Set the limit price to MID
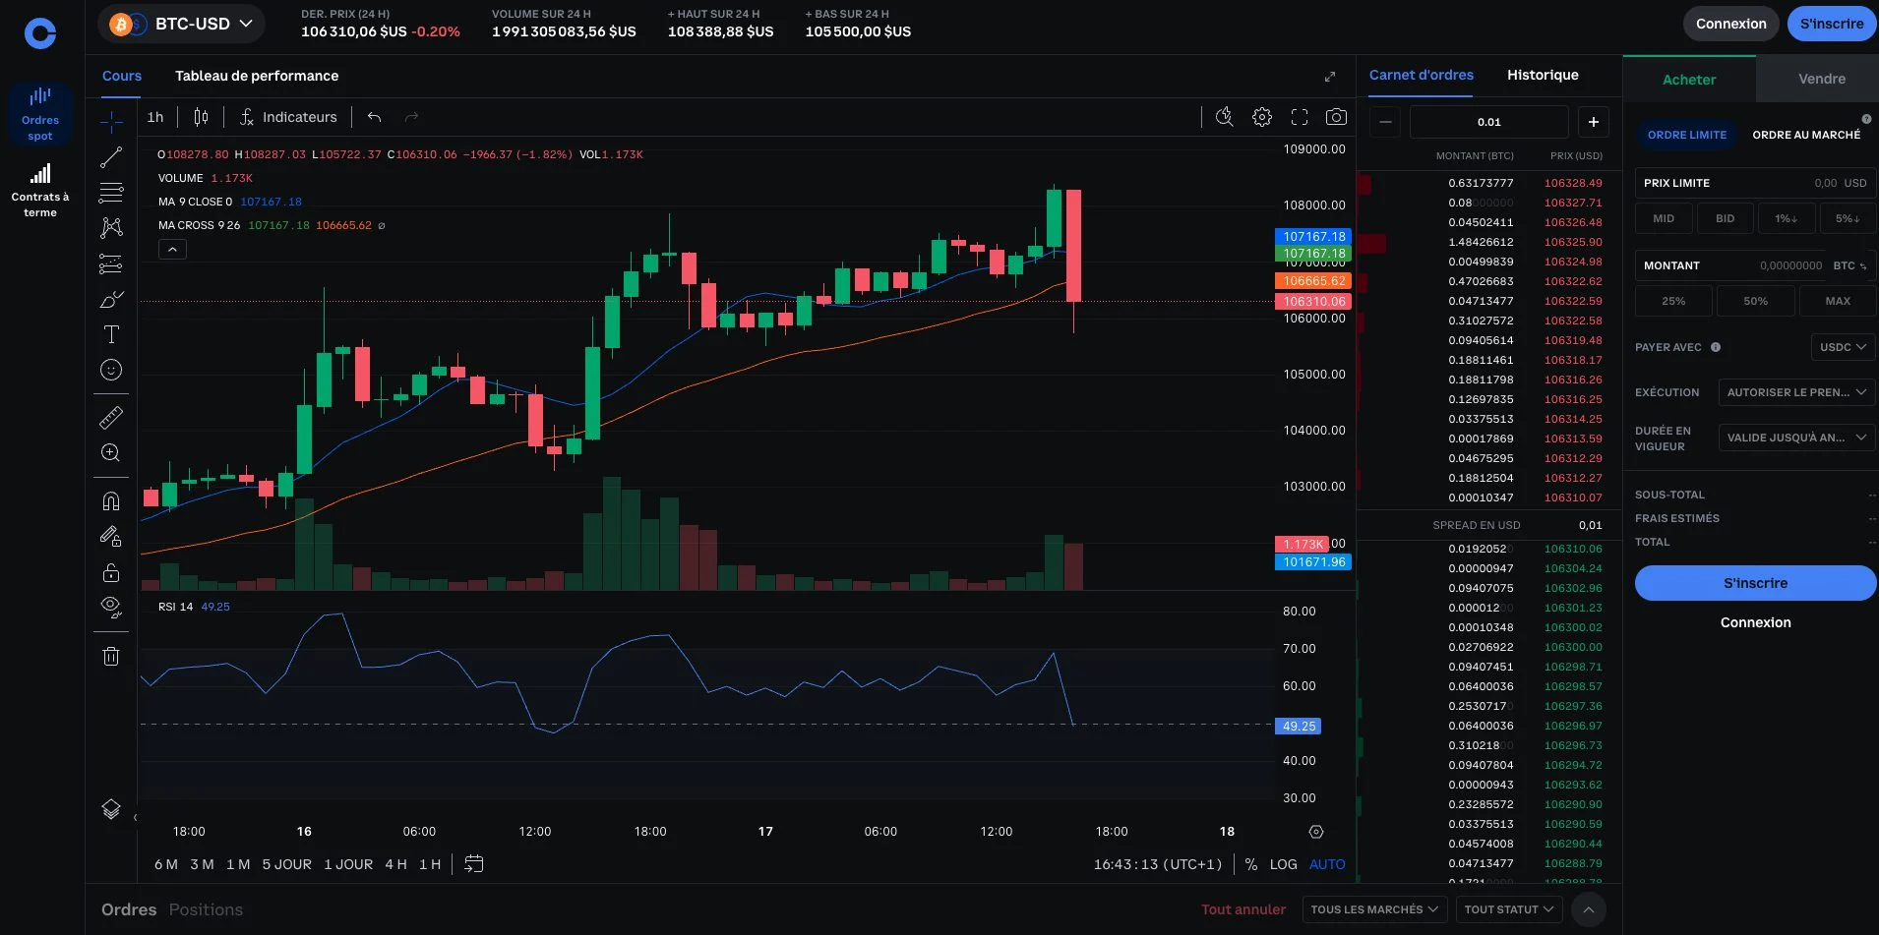This screenshot has width=1879, height=935. [1664, 218]
